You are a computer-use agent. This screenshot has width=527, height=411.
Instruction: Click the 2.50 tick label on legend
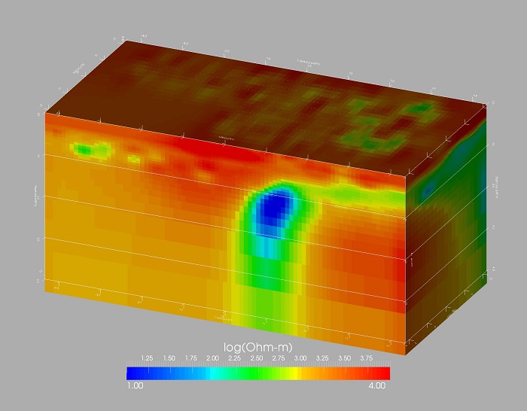point(257,359)
